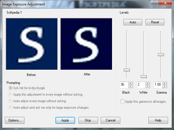Click the After caption text

click(x=87, y=74)
